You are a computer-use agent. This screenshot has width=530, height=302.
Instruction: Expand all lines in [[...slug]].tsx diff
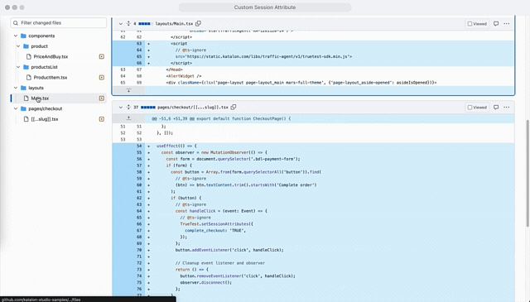[128, 108]
